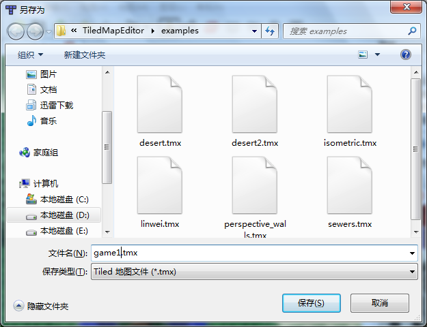Click the 取消 button

point(380,303)
